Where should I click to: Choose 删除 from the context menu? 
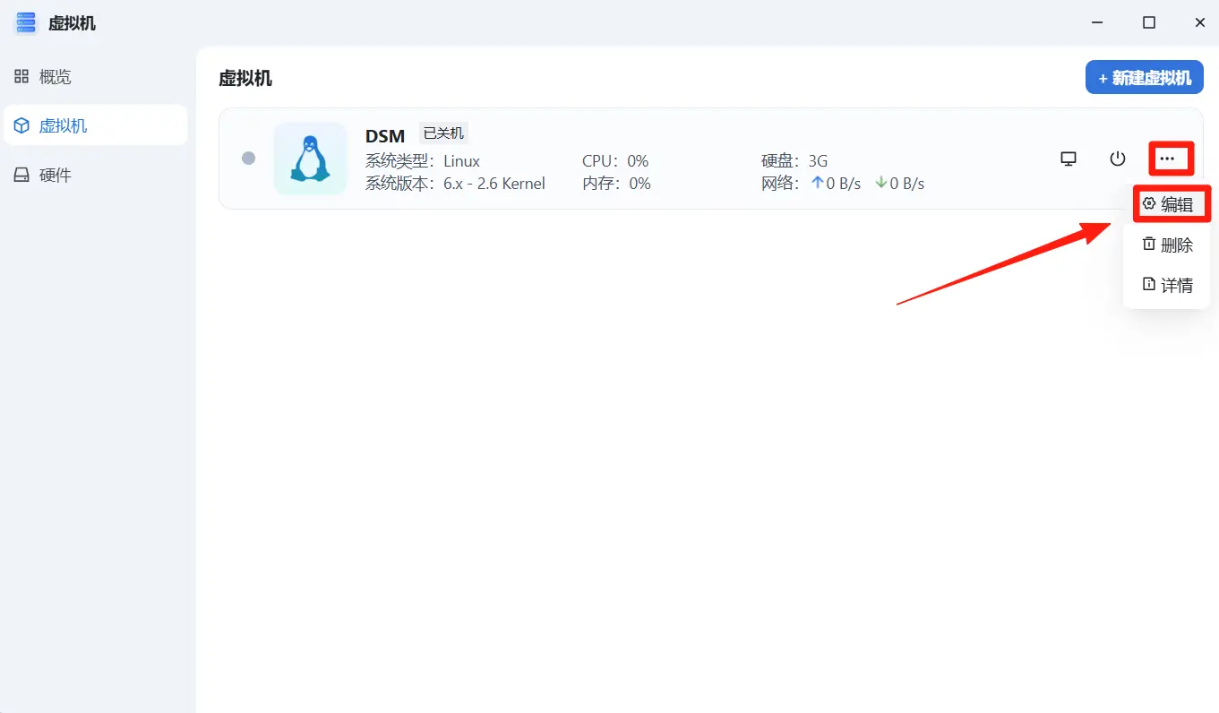click(1167, 245)
